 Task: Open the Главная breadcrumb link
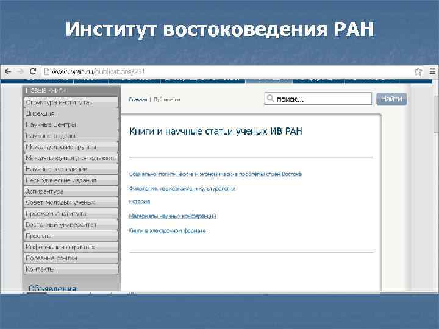[x=138, y=99]
